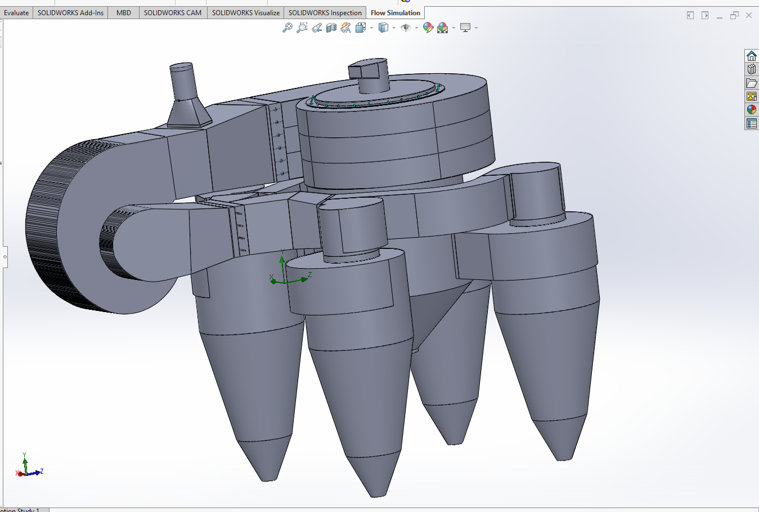This screenshot has height=512, width=759.
Task: Open the Edit Appearance color tool
Action: [428, 28]
